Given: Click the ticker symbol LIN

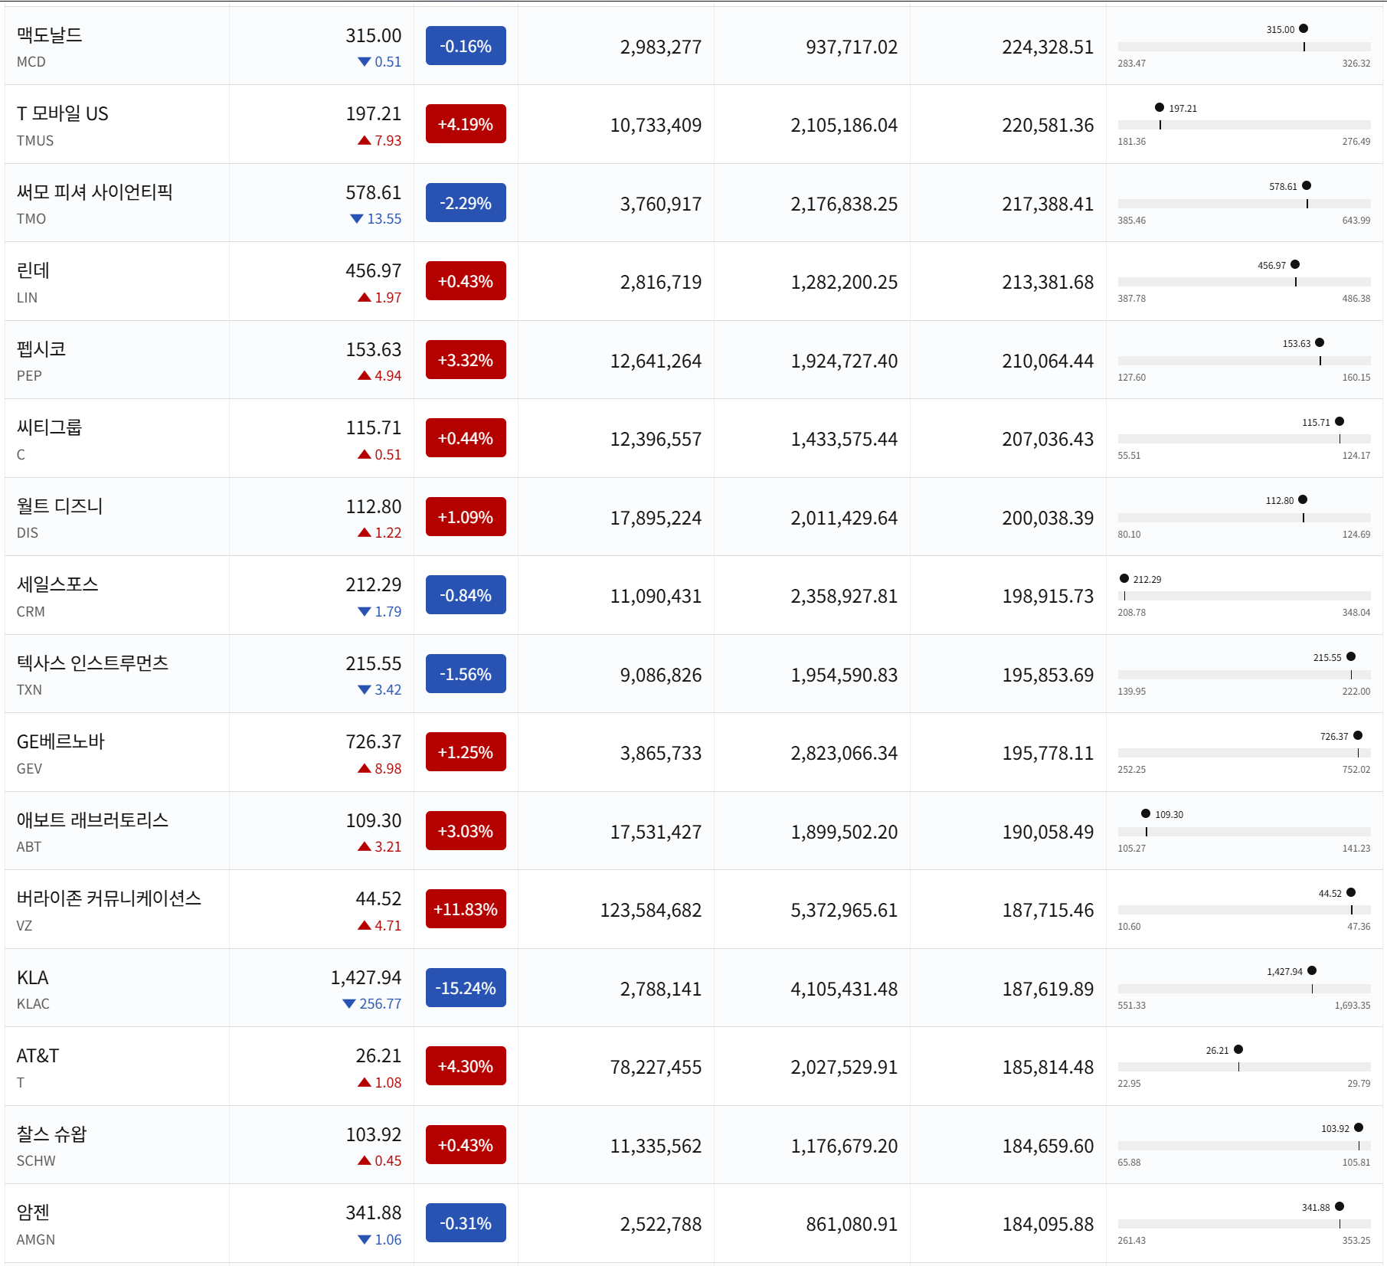Looking at the screenshot, I should click(x=27, y=298).
